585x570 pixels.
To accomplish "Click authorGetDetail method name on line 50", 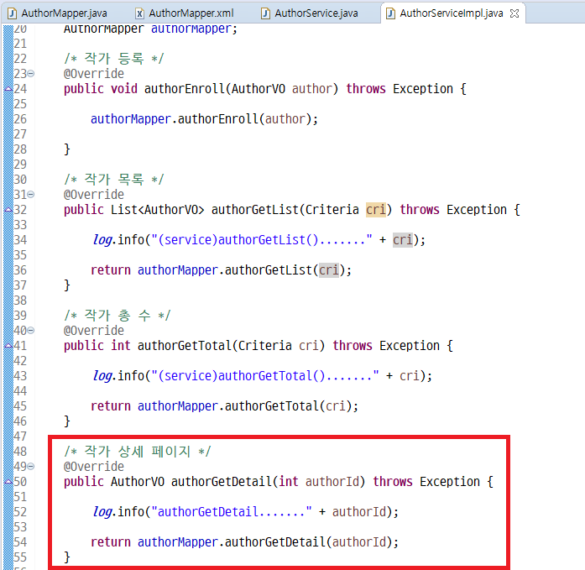I will 222,482.
